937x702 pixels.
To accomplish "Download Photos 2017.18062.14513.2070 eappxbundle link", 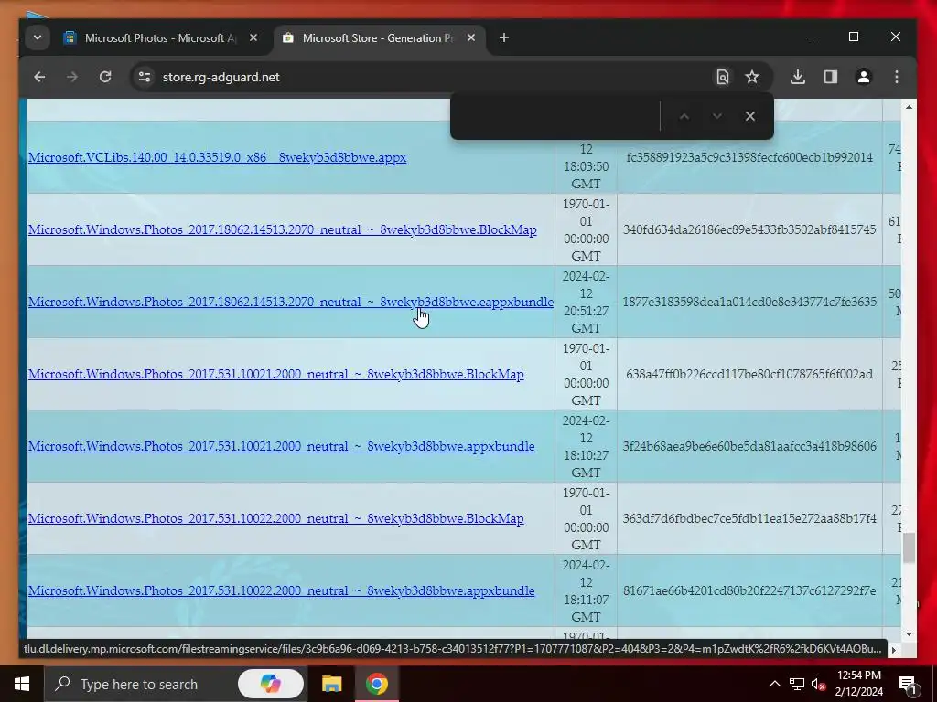I will (x=290, y=302).
